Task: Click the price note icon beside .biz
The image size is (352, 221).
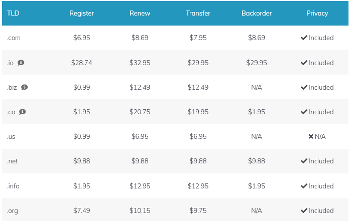Action: tap(25, 87)
